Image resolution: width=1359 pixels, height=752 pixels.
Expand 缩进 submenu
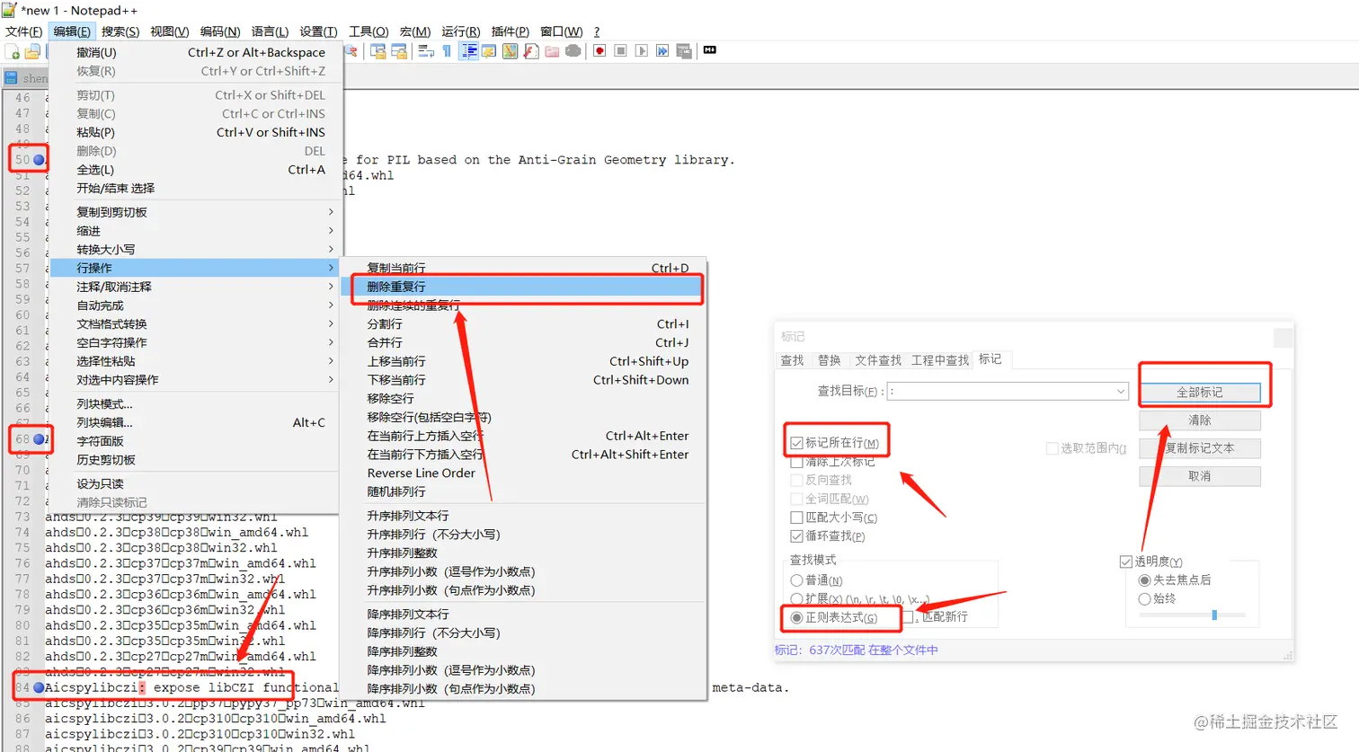coord(195,231)
